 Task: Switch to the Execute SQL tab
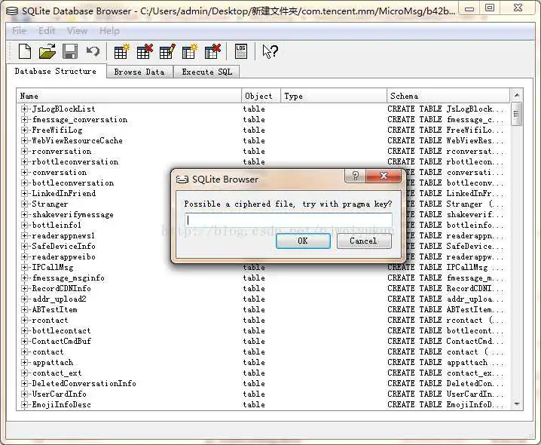coord(206,72)
